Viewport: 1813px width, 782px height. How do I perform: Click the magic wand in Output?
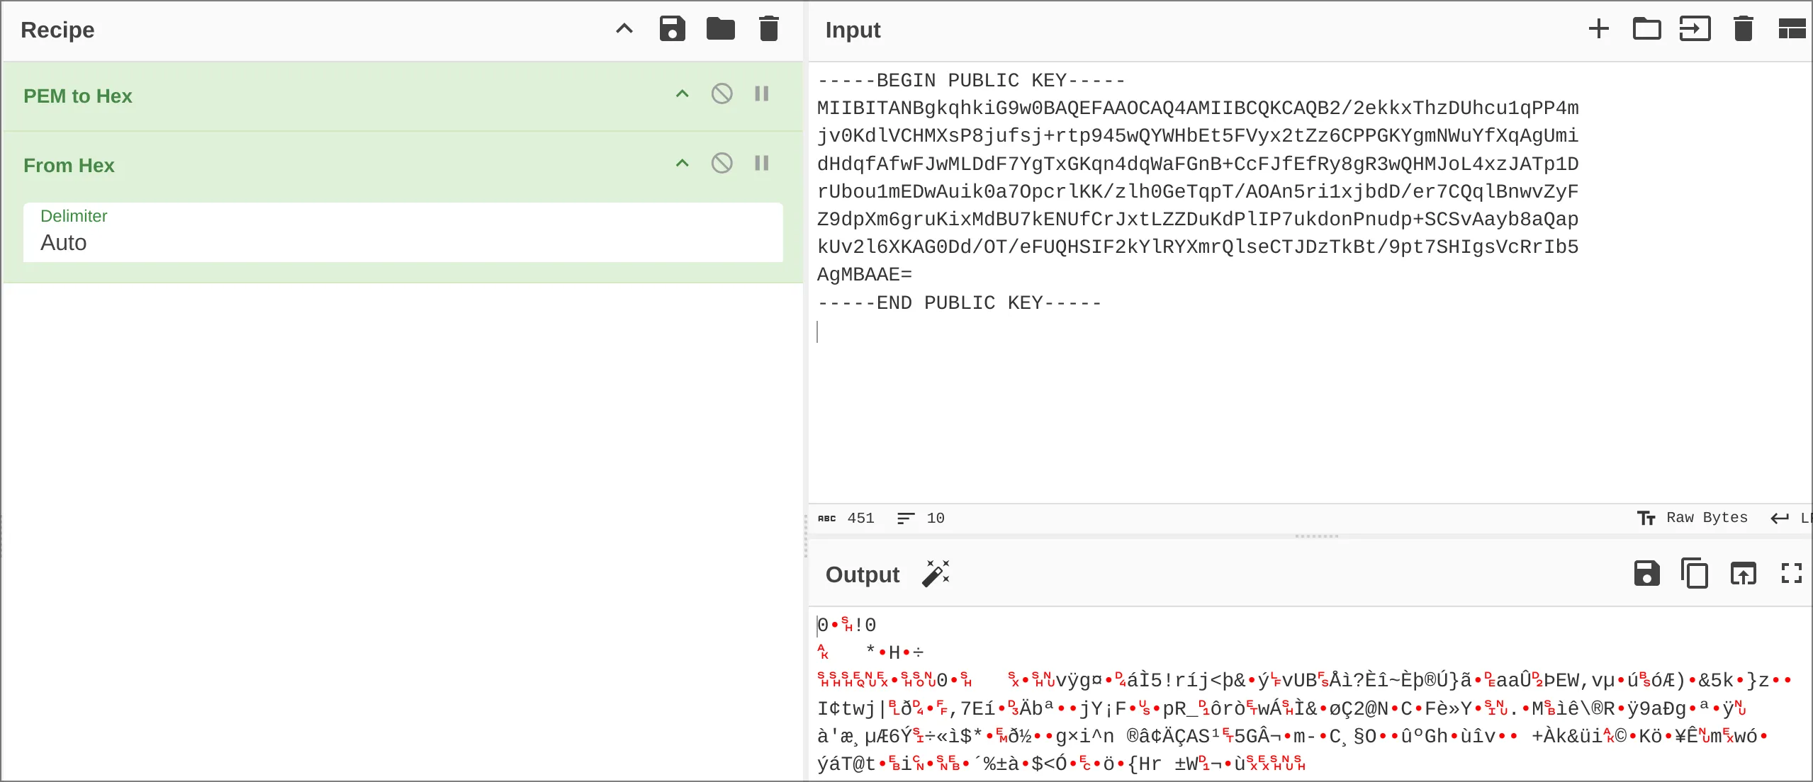[936, 574]
